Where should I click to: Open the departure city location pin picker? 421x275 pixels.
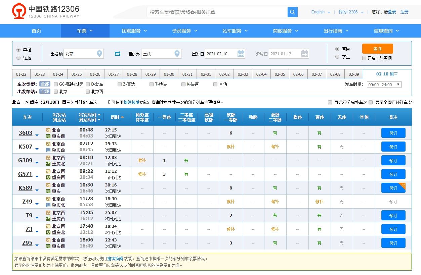tap(99, 53)
